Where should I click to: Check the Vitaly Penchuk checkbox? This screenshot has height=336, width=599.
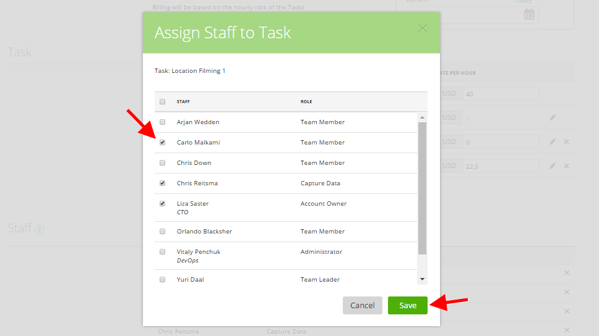click(x=162, y=252)
